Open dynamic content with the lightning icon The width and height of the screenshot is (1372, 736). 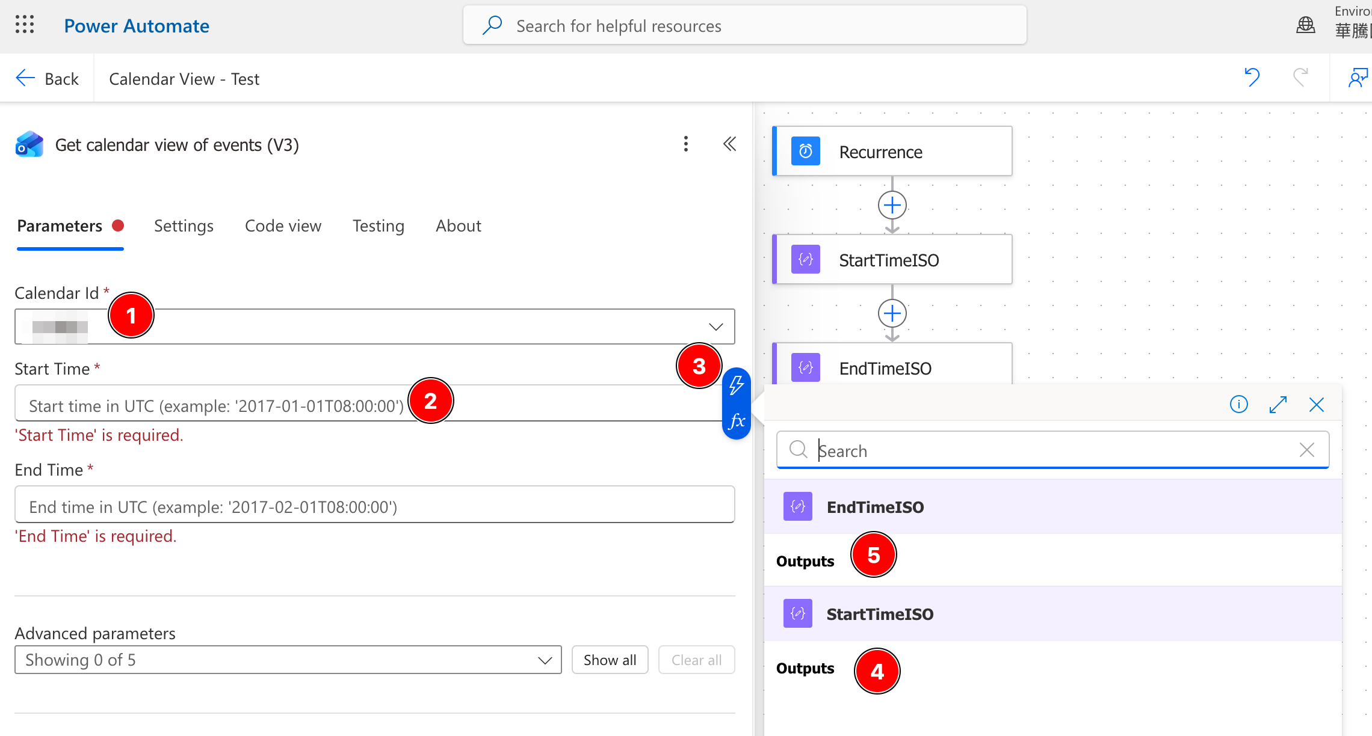(737, 385)
